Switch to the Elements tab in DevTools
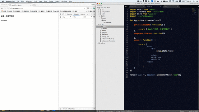Viewport: 199px width, 112px height. (x=69, y=14)
